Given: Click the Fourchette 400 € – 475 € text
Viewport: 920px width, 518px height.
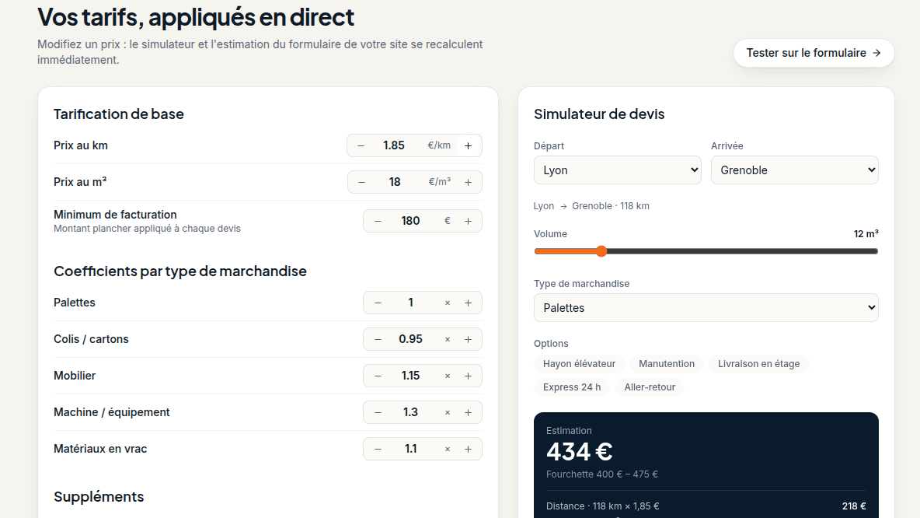Looking at the screenshot, I should (x=602, y=474).
